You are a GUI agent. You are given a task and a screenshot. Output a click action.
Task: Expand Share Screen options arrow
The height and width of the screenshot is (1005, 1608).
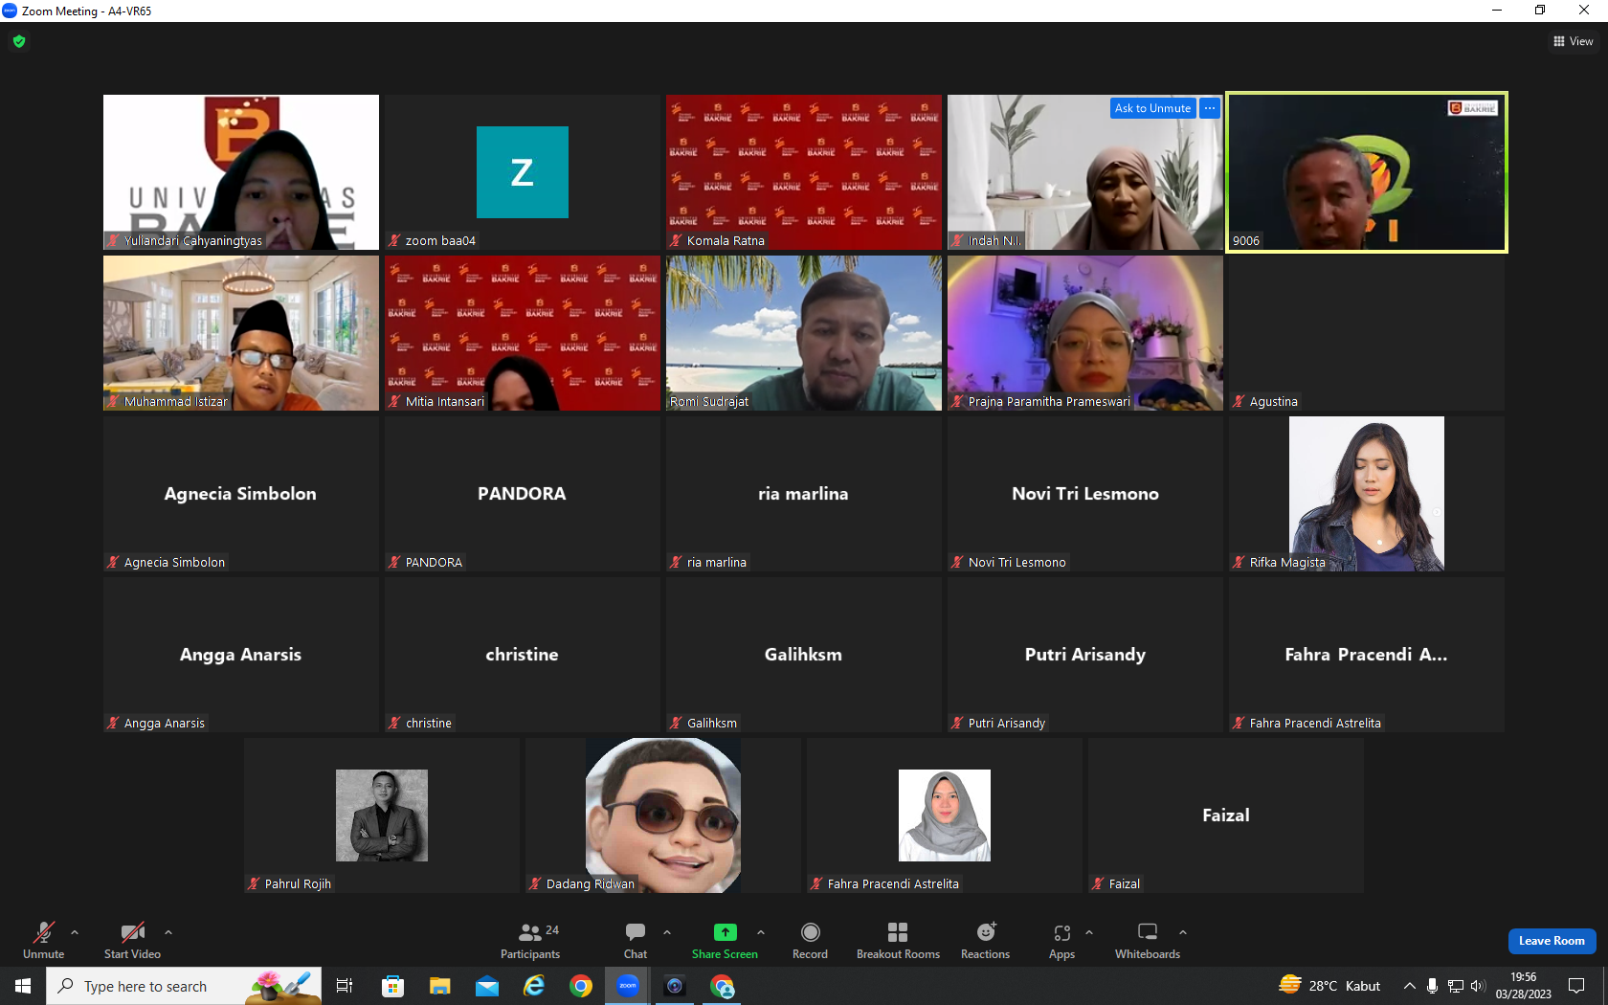[x=761, y=932]
